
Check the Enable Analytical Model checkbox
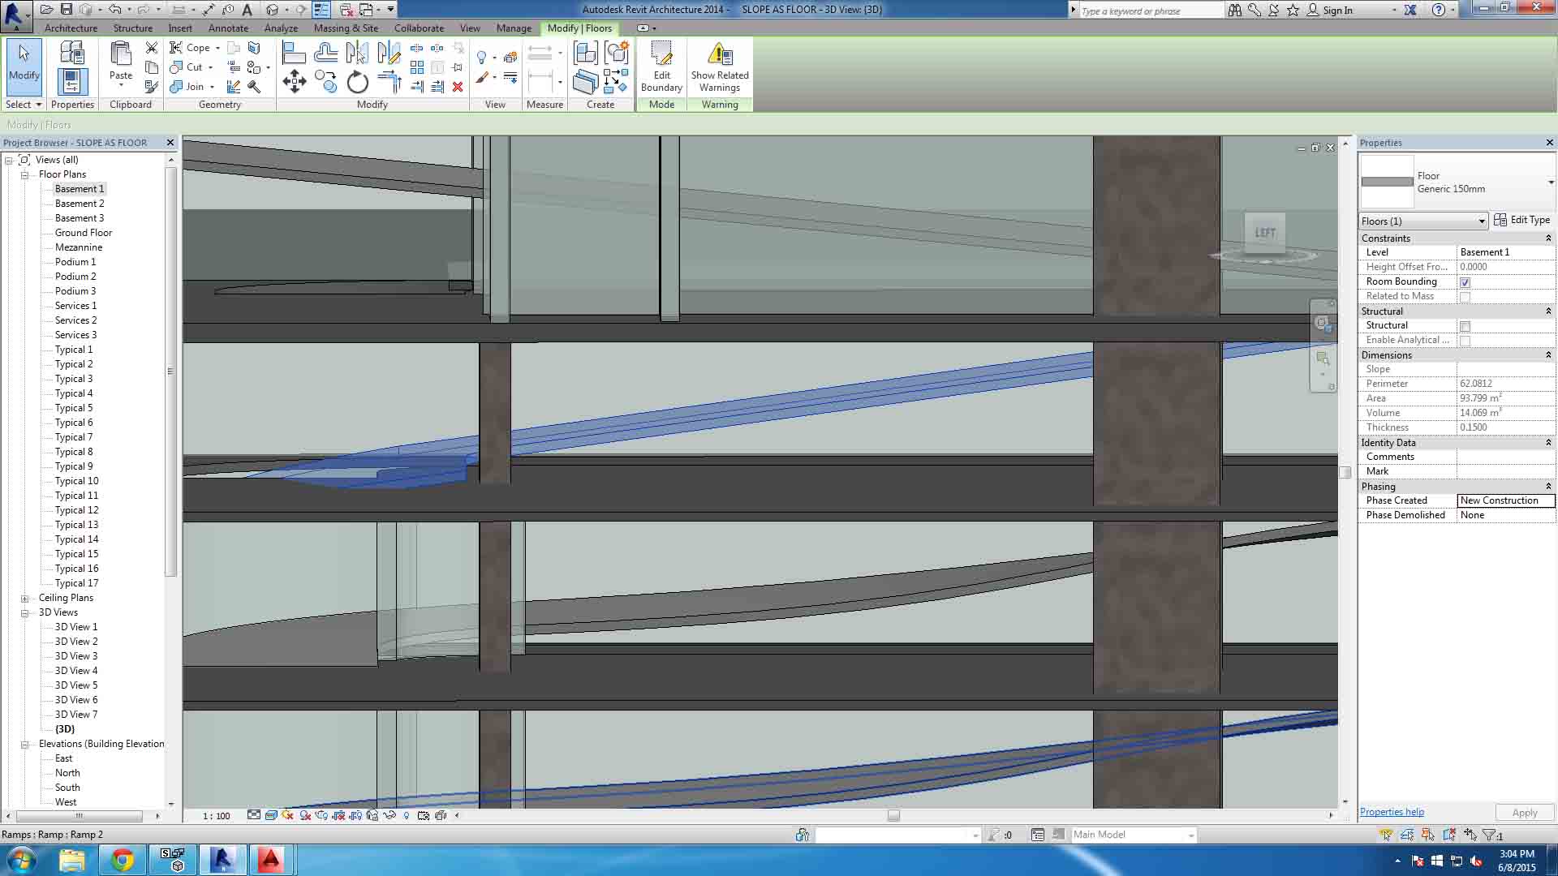(1465, 340)
